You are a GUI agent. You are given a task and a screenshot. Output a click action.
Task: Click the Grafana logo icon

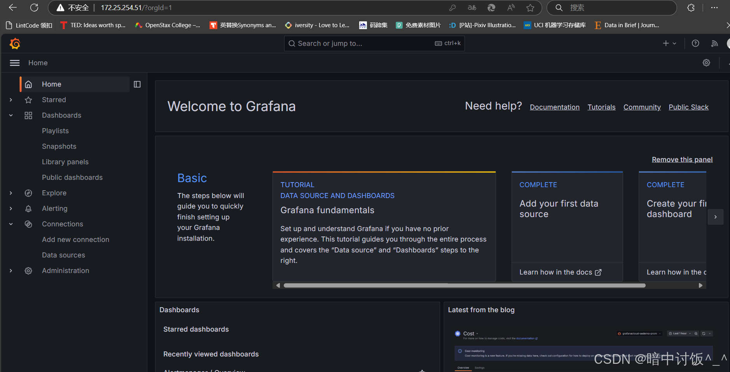tap(15, 43)
